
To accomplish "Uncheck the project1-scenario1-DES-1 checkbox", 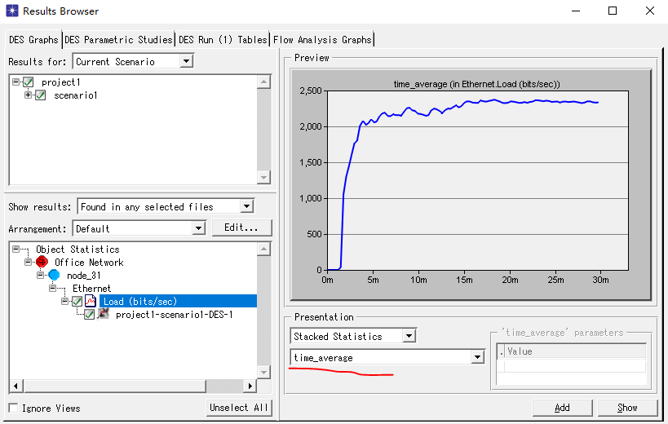I will (x=90, y=314).
